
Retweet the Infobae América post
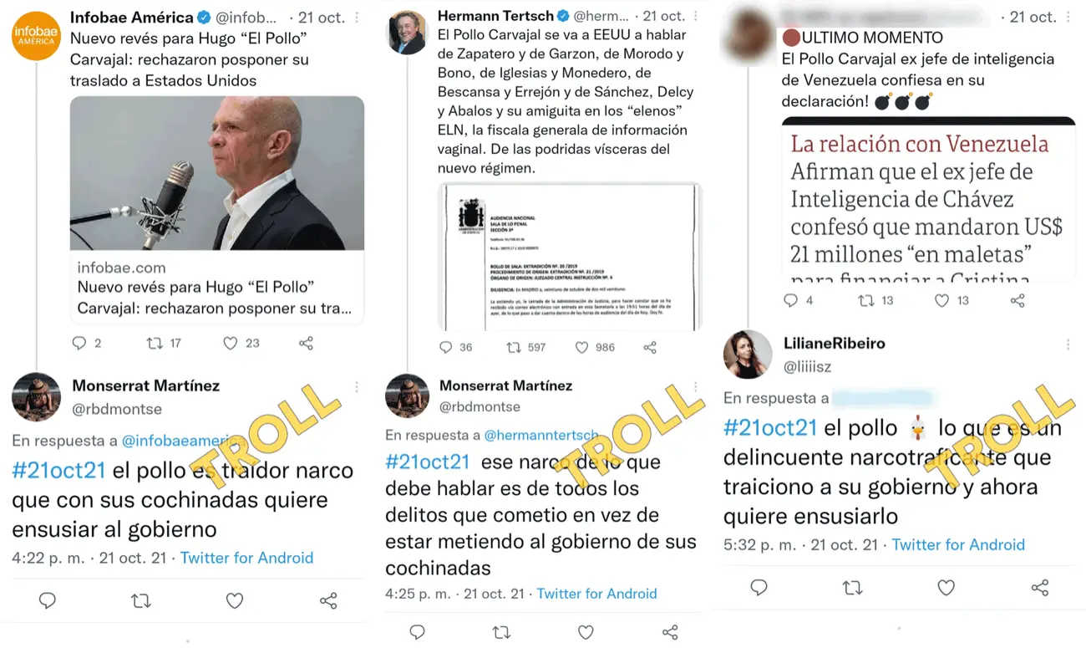click(x=155, y=343)
